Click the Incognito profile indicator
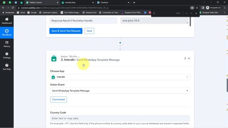This screenshot has height=128, width=228. 213,8
